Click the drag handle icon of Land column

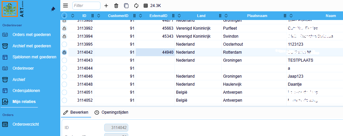coord(220,16)
